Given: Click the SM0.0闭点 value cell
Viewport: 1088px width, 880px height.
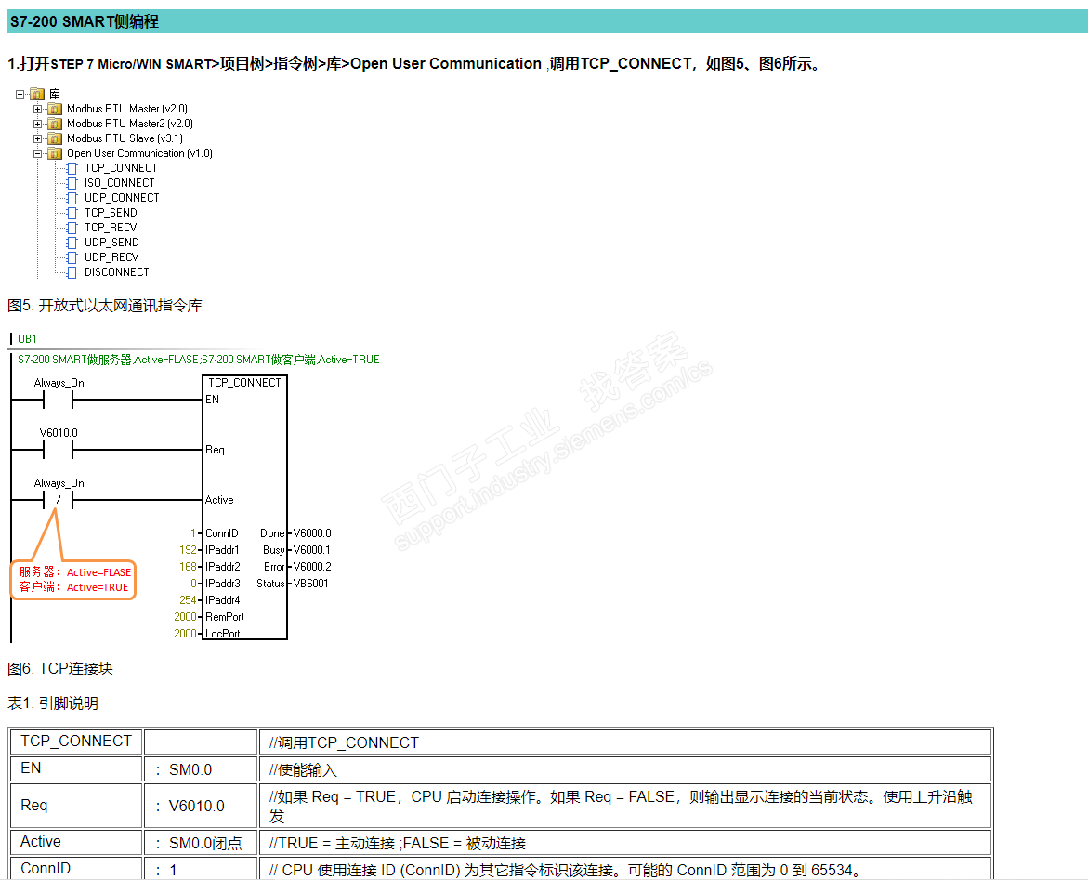Looking at the screenshot, I should point(202,842).
